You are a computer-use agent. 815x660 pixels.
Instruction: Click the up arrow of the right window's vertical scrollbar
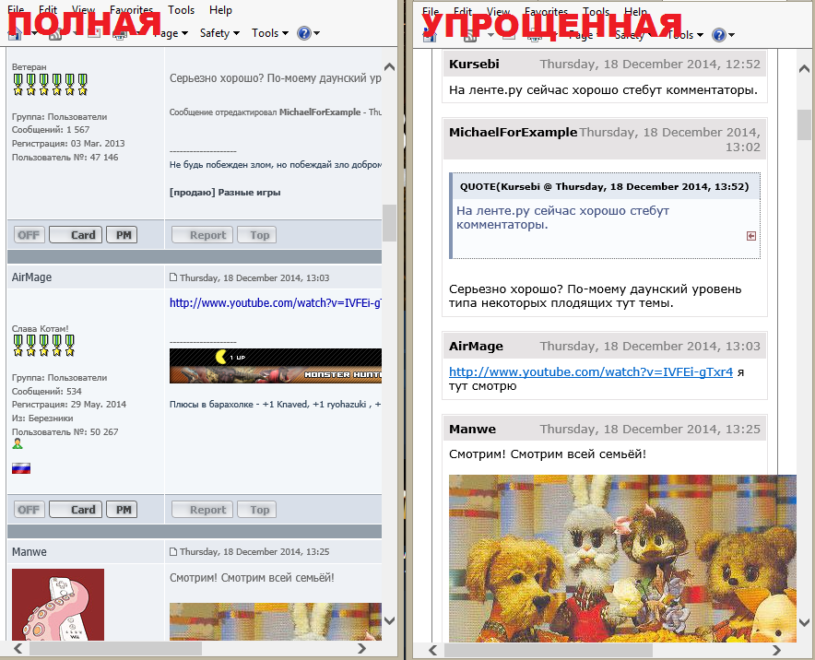pyautogui.click(x=804, y=68)
